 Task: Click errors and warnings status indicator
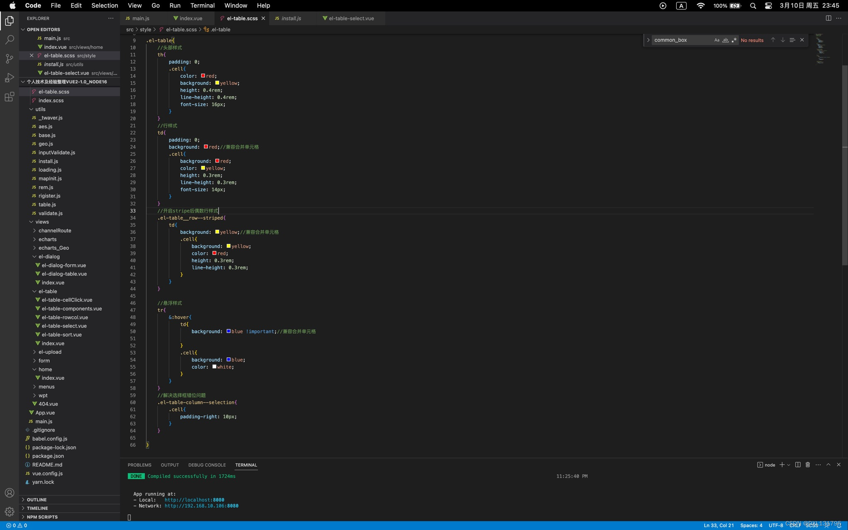[x=17, y=525]
